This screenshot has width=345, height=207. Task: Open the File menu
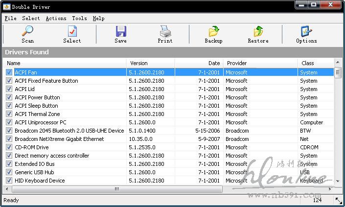click(x=11, y=18)
